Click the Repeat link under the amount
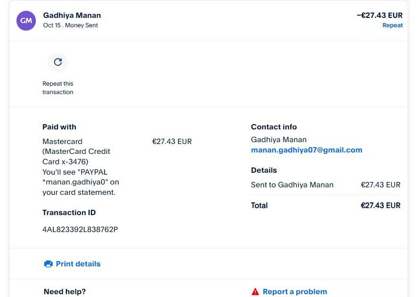418x297 pixels. click(x=392, y=25)
